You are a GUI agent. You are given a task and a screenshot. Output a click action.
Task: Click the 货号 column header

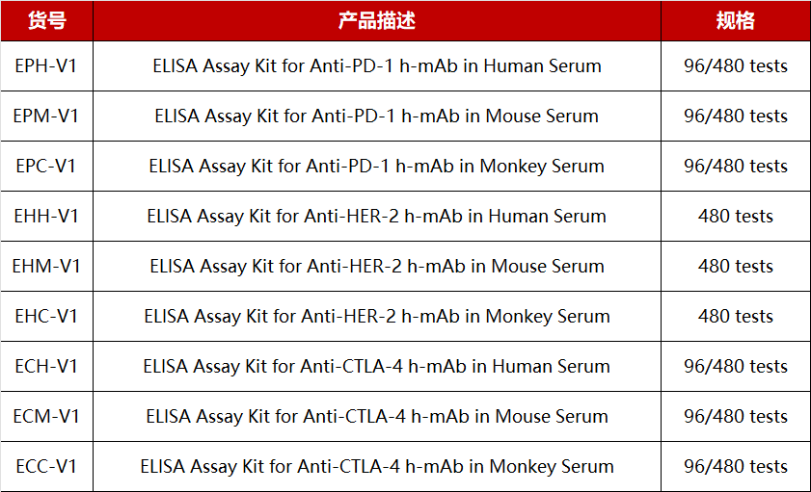coord(46,20)
